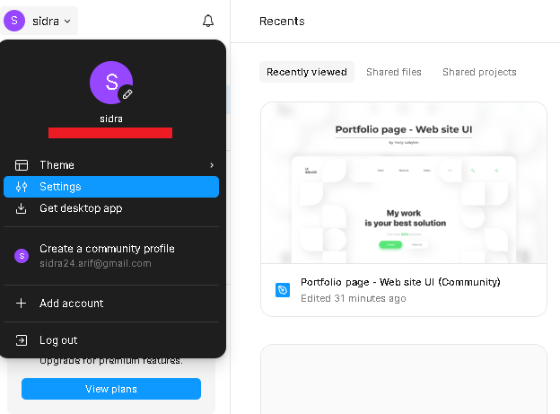Viewport: 560px width, 414px height.
Task: Open the Portfolio page file thumbnail
Action: click(x=403, y=183)
